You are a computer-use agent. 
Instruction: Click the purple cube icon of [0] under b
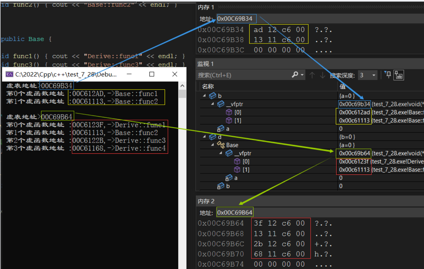[x=229, y=112]
